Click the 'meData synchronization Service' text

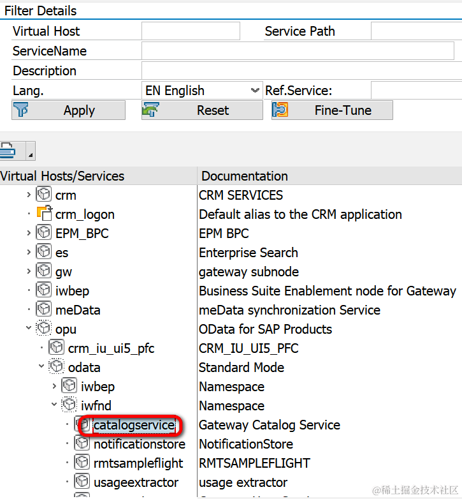289,310
